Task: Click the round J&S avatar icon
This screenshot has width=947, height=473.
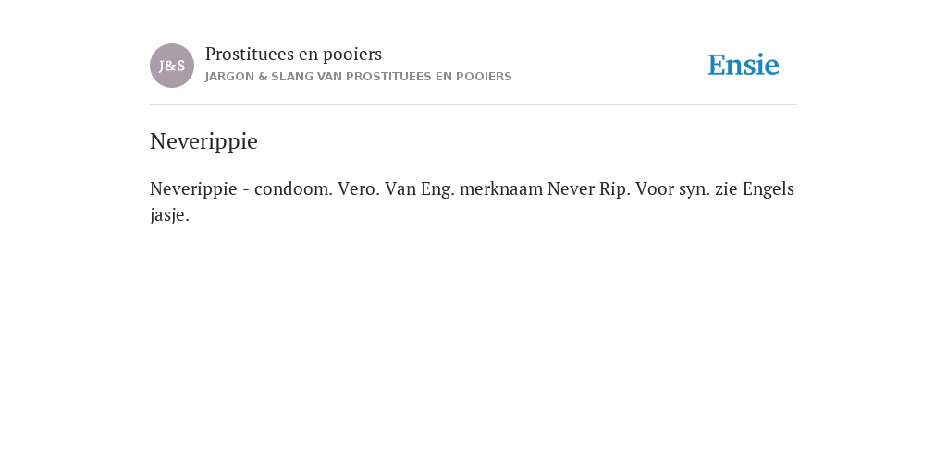Action: tap(171, 66)
